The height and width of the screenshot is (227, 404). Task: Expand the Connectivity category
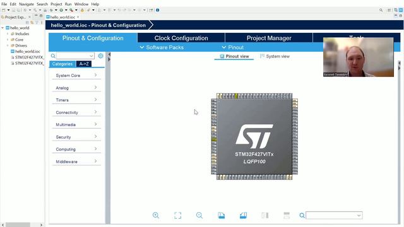point(76,112)
